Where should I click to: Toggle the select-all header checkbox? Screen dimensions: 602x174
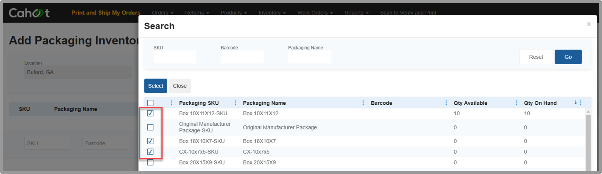click(x=150, y=103)
